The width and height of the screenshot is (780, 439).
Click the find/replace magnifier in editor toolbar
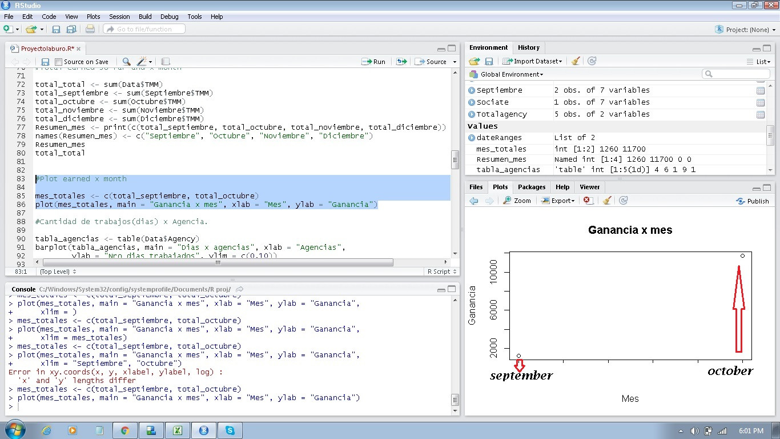(x=126, y=62)
